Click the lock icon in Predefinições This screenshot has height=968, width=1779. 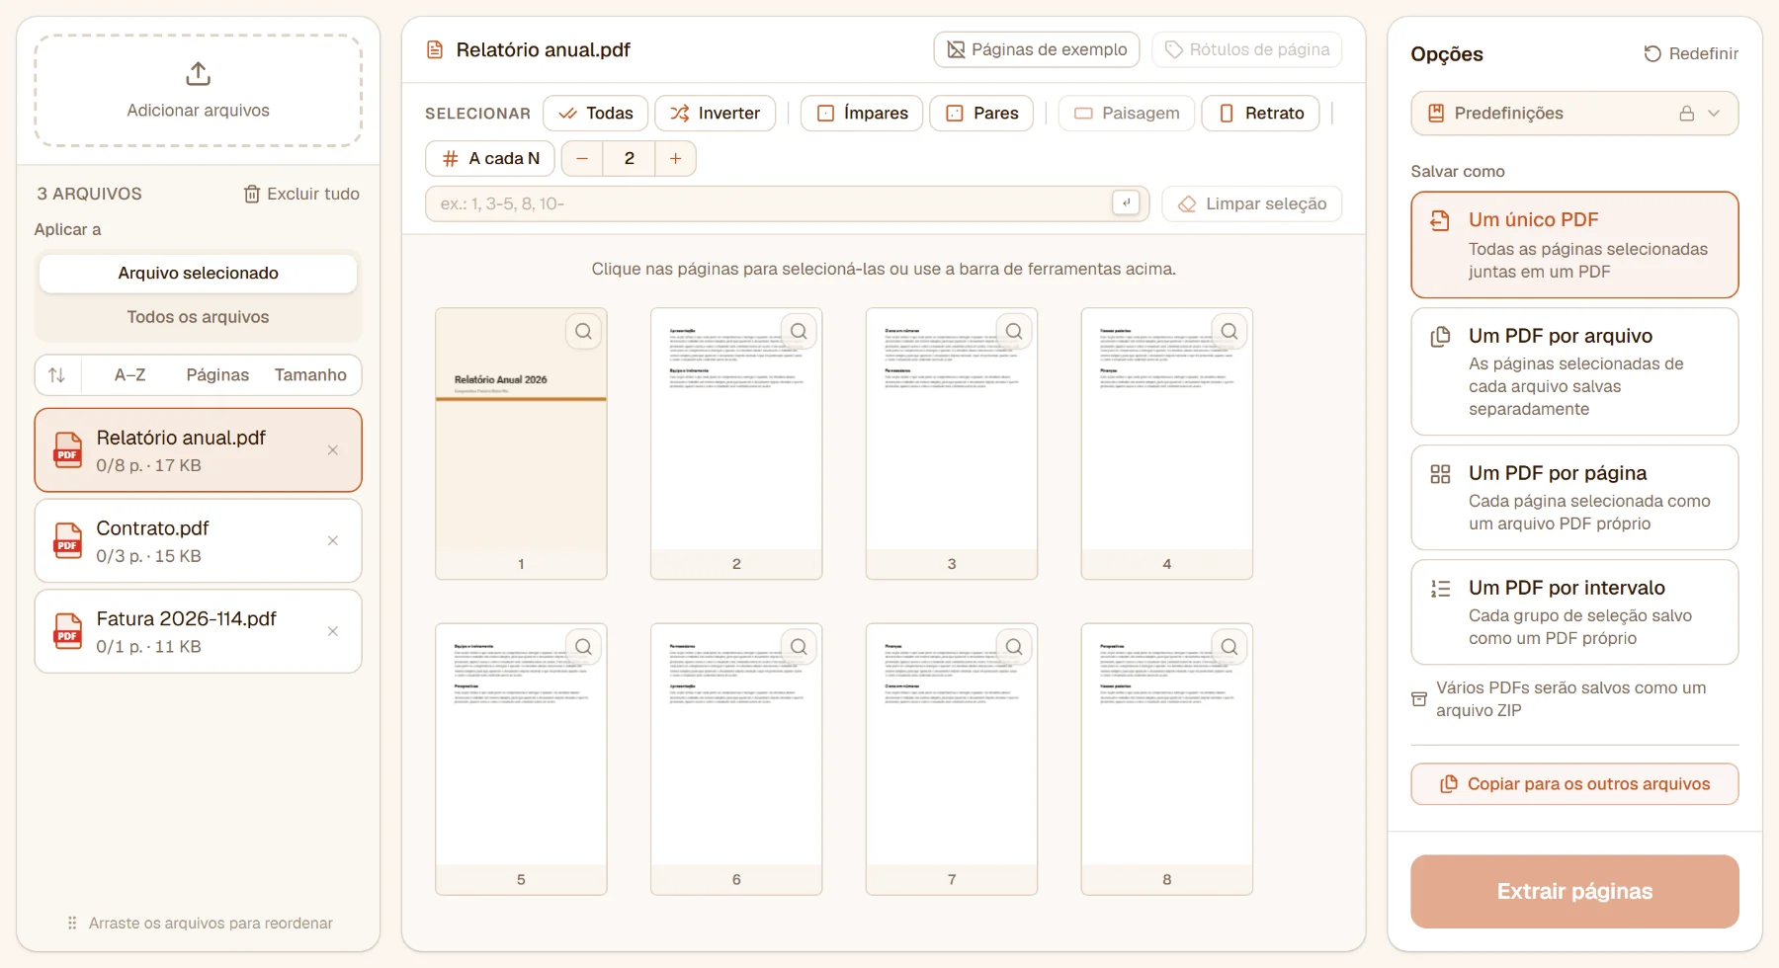pos(1687,114)
